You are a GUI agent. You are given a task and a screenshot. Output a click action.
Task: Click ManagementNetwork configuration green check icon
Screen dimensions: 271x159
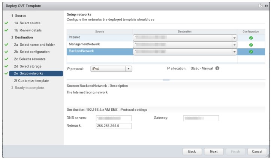251,45
